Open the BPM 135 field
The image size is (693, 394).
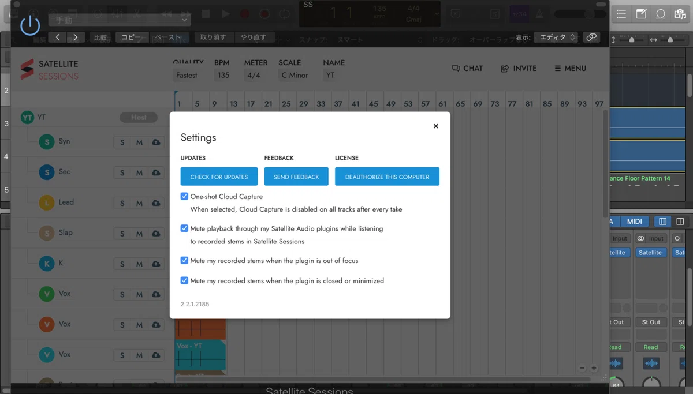[x=223, y=75]
